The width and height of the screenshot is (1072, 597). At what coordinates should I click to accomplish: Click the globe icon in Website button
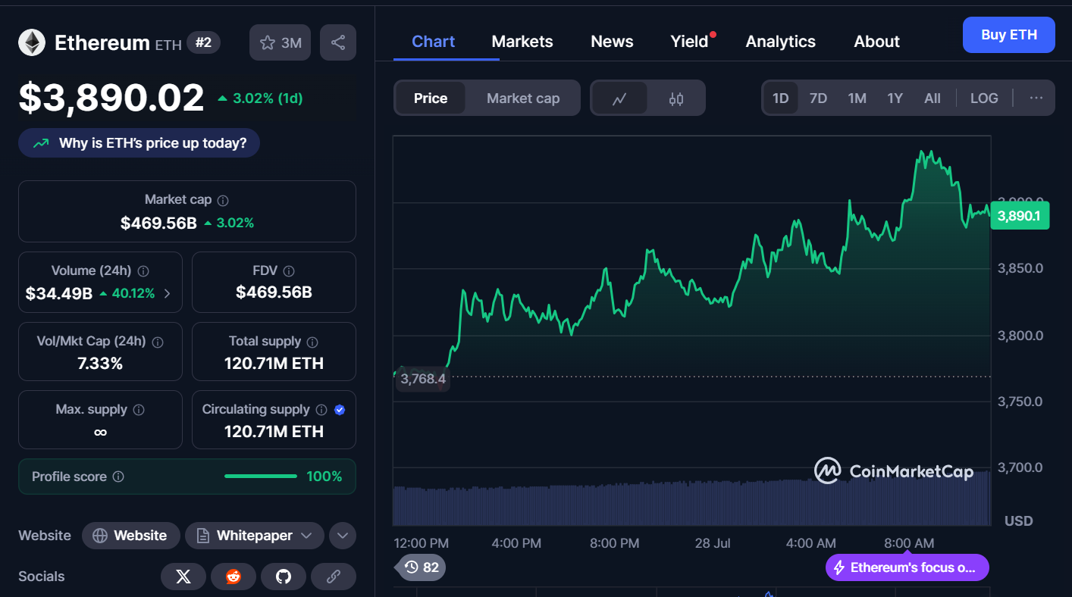click(100, 536)
